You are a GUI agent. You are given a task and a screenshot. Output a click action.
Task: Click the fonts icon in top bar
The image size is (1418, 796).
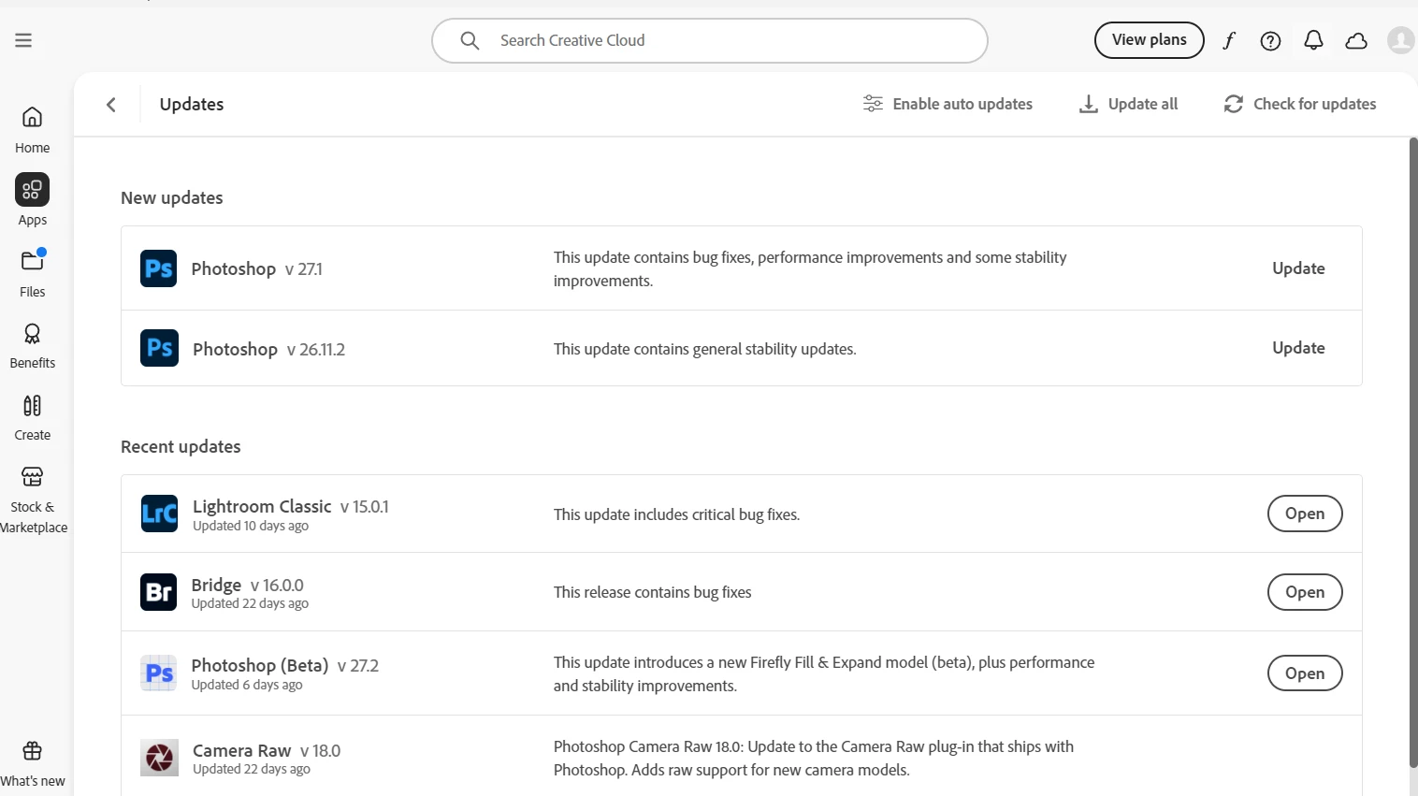[1229, 40]
